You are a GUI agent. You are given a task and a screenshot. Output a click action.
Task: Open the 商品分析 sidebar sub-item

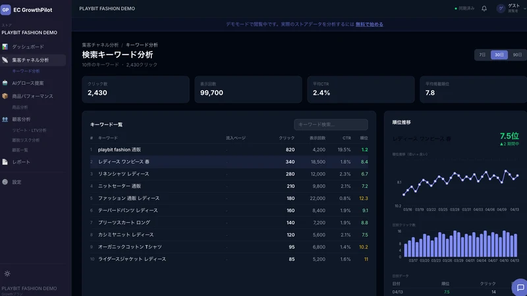[x=20, y=107]
